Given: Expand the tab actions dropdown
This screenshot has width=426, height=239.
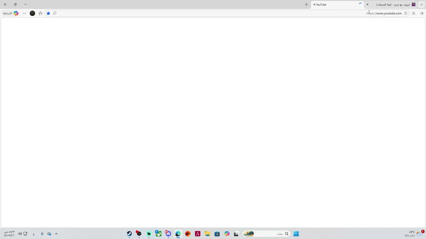Looking at the screenshot, I should [x=422, y=5].
